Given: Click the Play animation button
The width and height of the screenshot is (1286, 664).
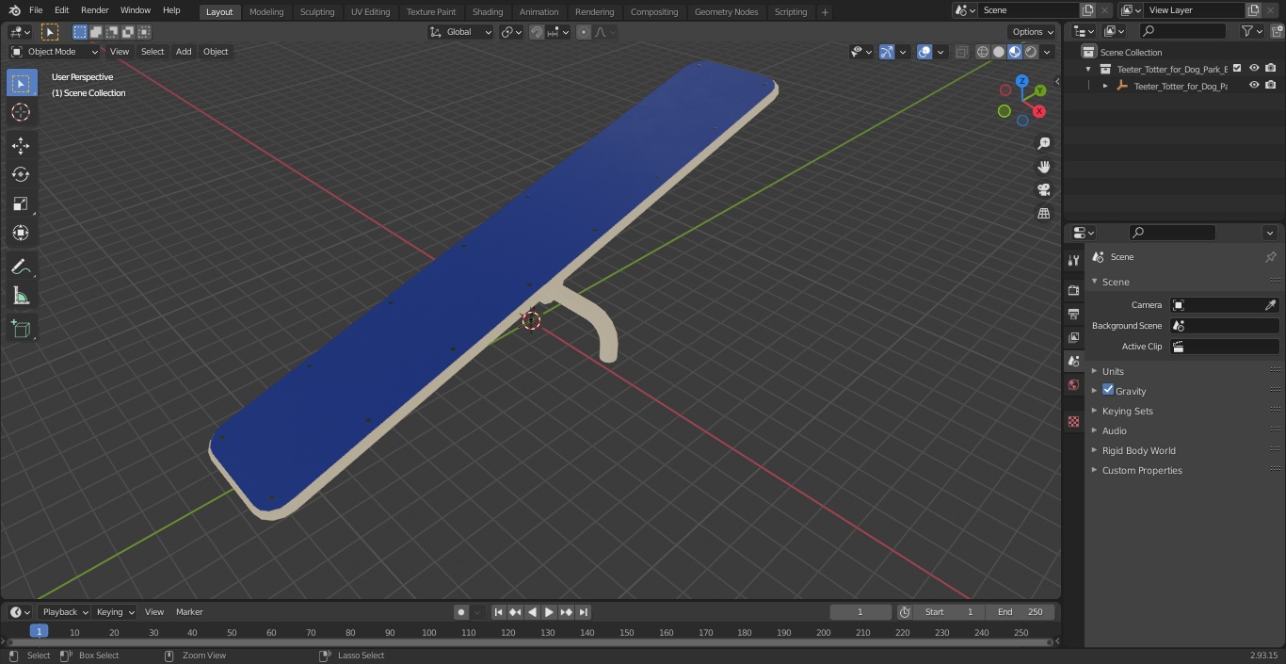Looking at the screenshot, I should (x=549, y=612).
